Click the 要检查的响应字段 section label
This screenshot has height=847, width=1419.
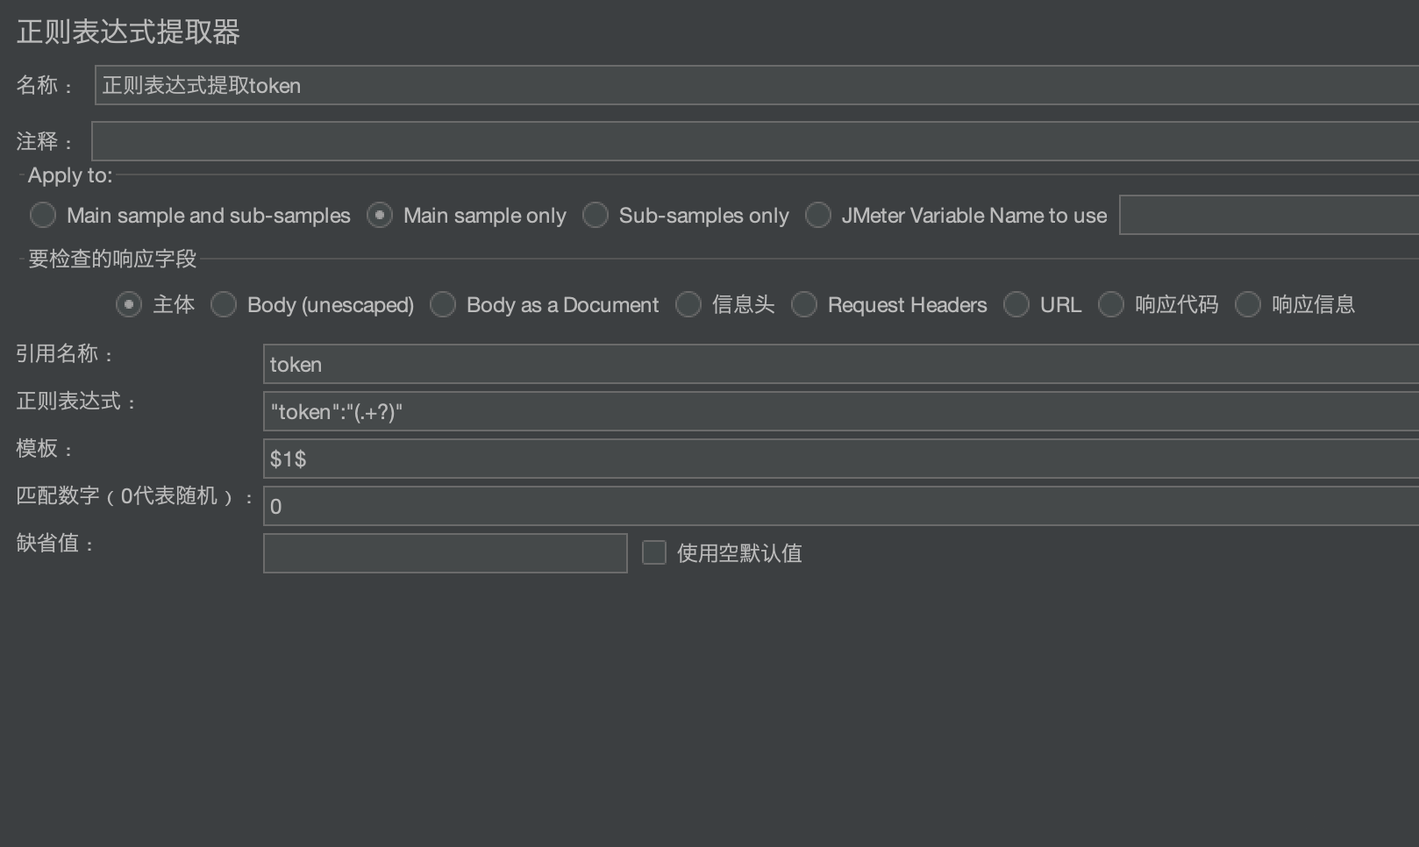pos(112,260)
